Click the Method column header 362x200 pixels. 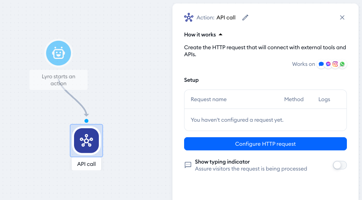click(294, 99)
